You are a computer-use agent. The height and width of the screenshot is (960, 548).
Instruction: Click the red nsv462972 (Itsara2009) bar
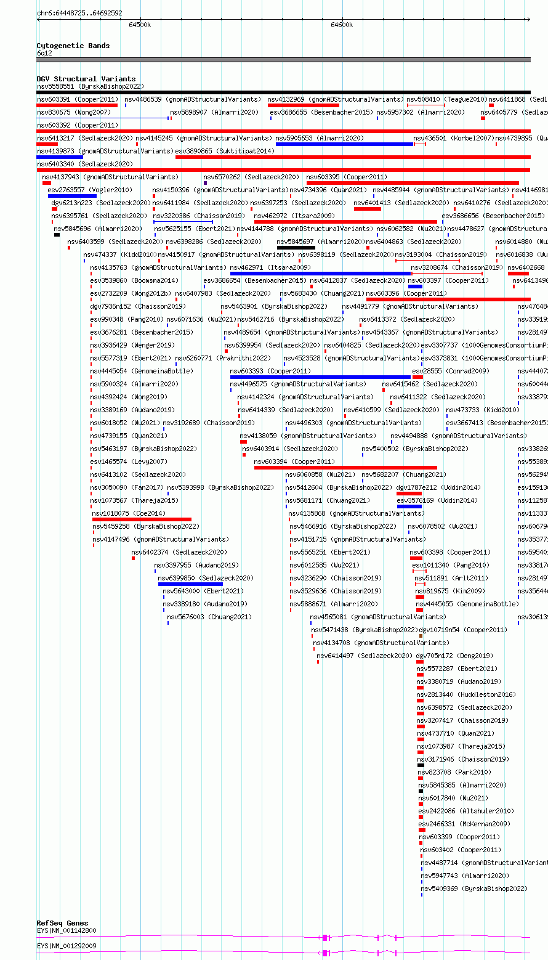coord(345,222)
